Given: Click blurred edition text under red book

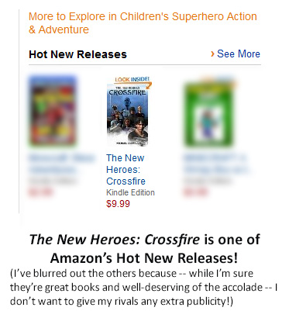Looking at the screenshot, I should [x=53, y=181].
